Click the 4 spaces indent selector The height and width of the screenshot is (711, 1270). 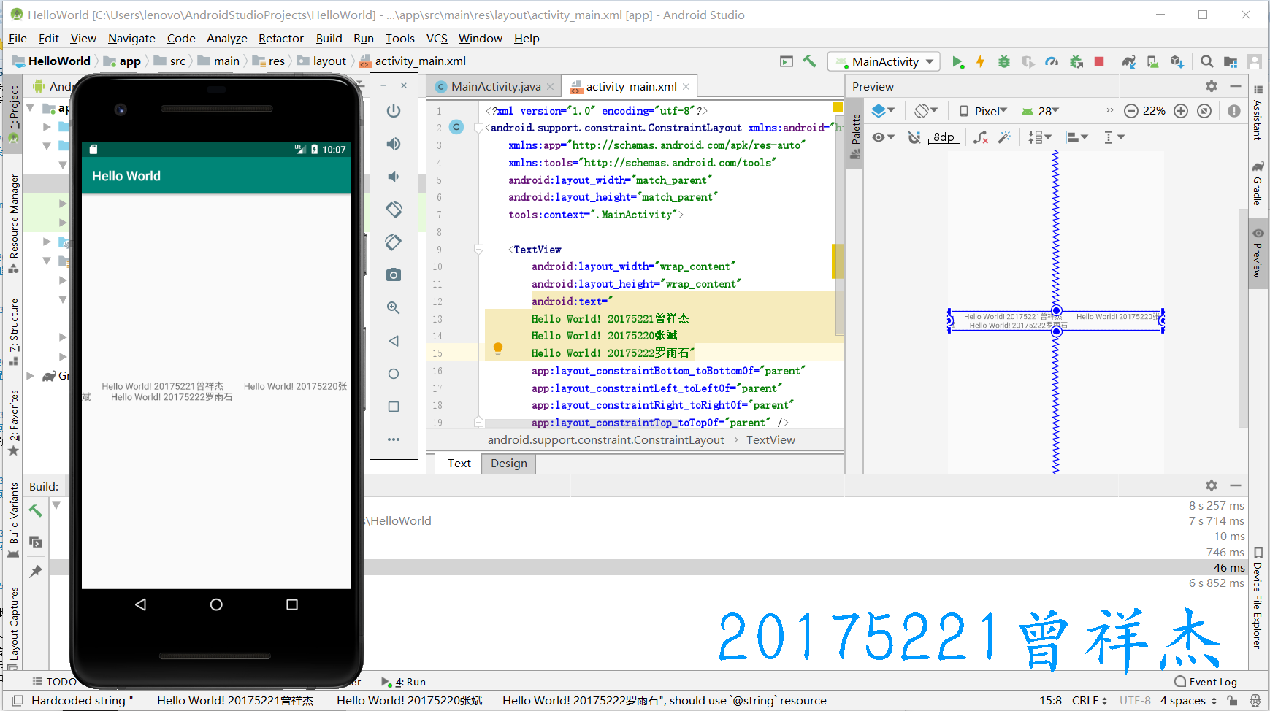pyautogui.click(x=1189, y=701)
